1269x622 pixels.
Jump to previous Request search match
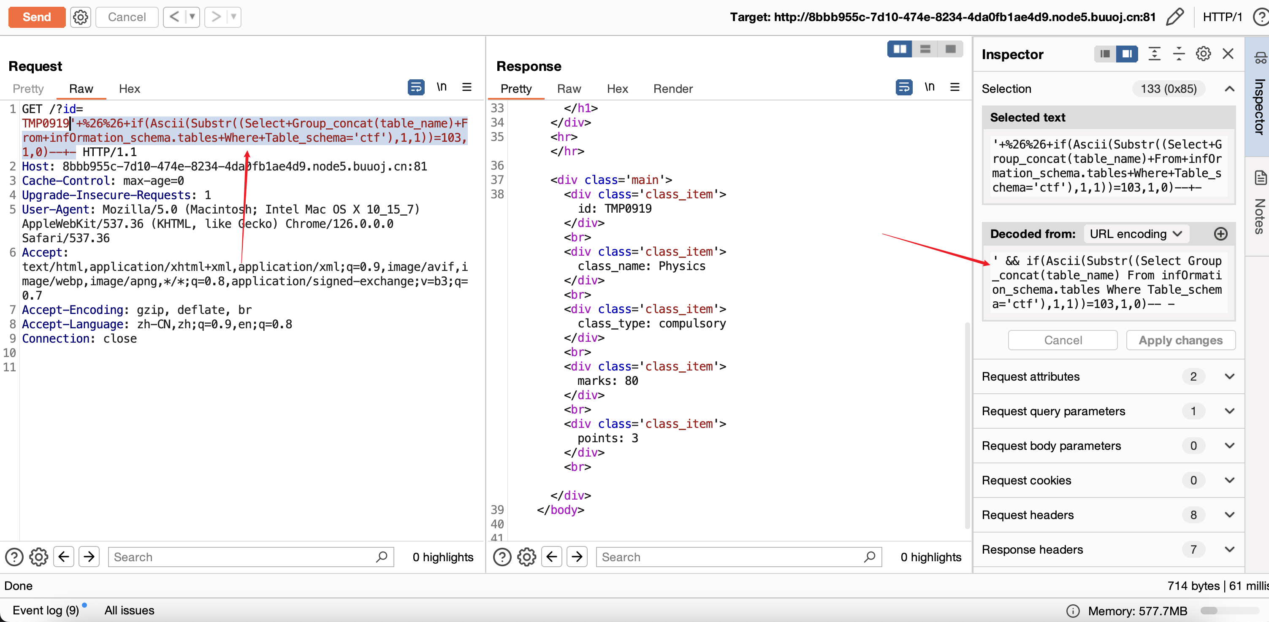coord(64,557)
